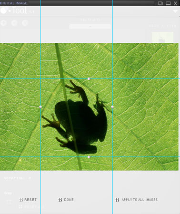Image resolution: width=180 pixels, height=214 pixels.
Task: Click the faded Crop label
Action: coord(8,193)
